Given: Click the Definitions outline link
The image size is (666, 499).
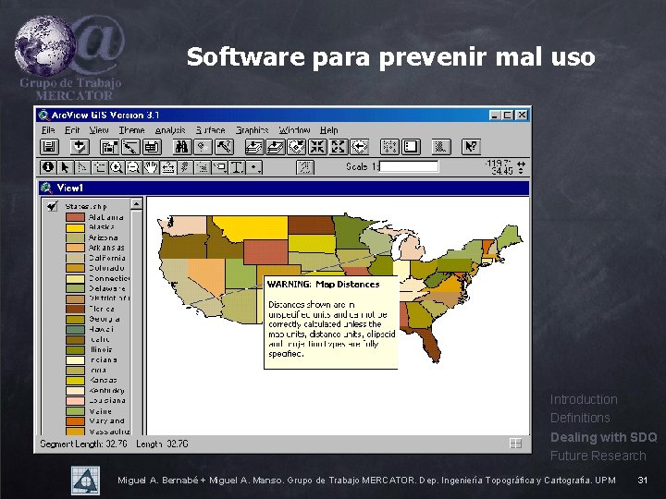Looking at the screenshot, I should [580, 418].
